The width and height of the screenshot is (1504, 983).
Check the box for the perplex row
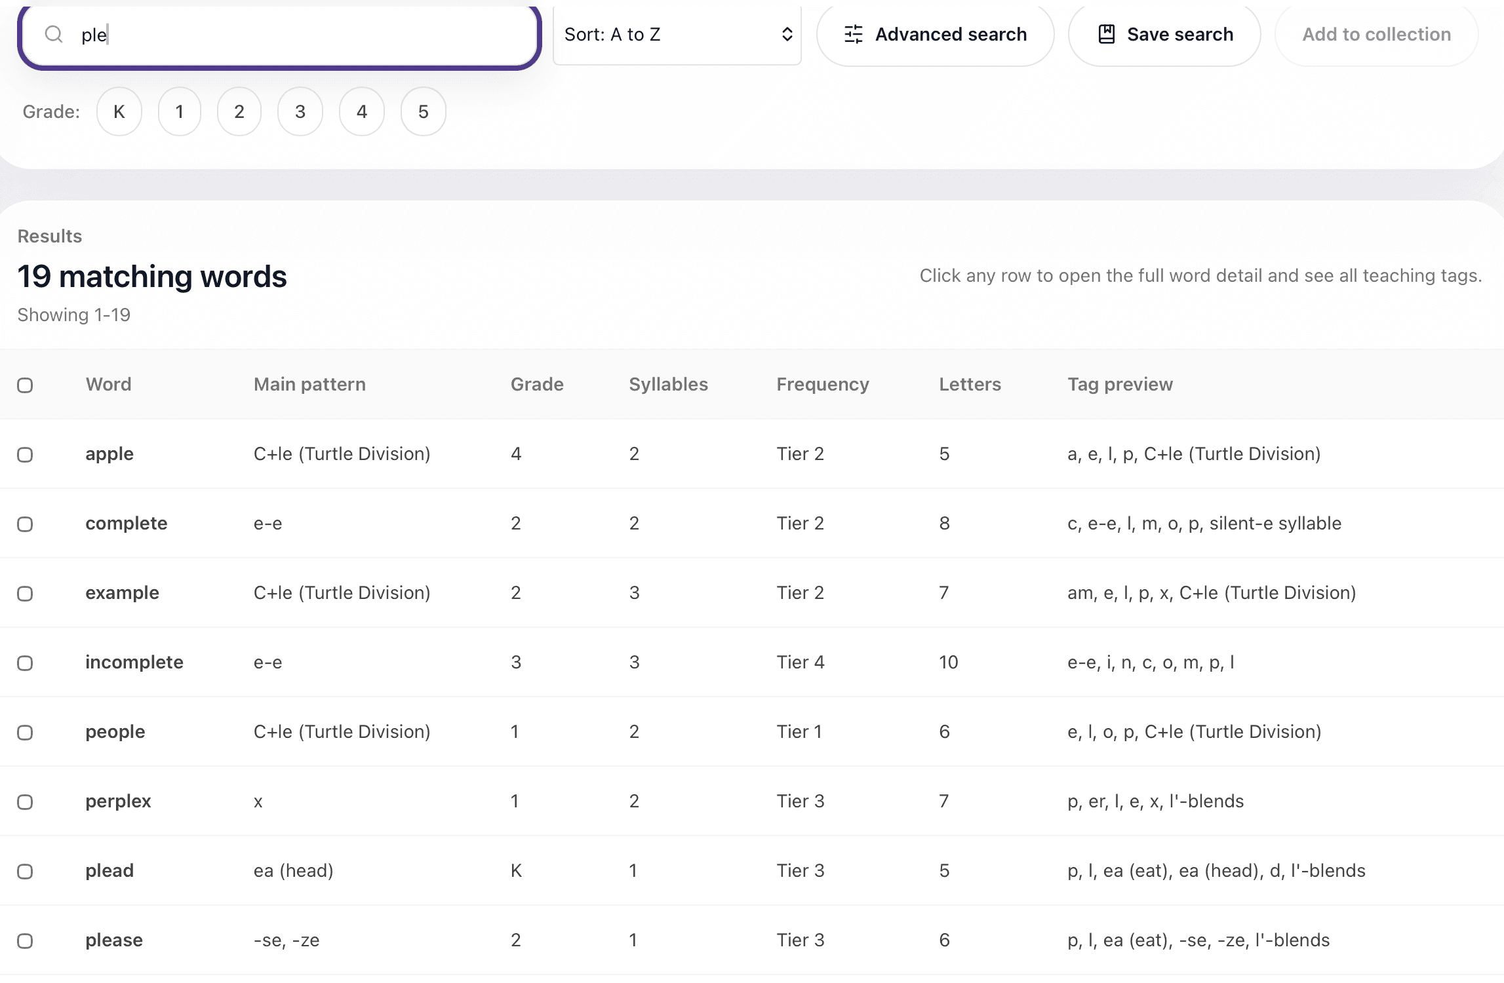pos(25,802)
